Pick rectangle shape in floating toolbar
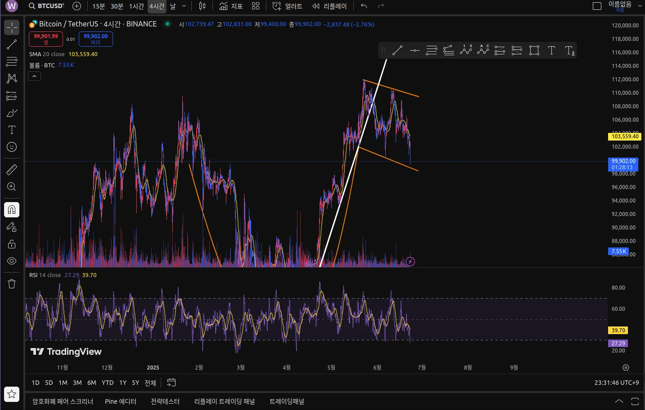 point(534,51)
